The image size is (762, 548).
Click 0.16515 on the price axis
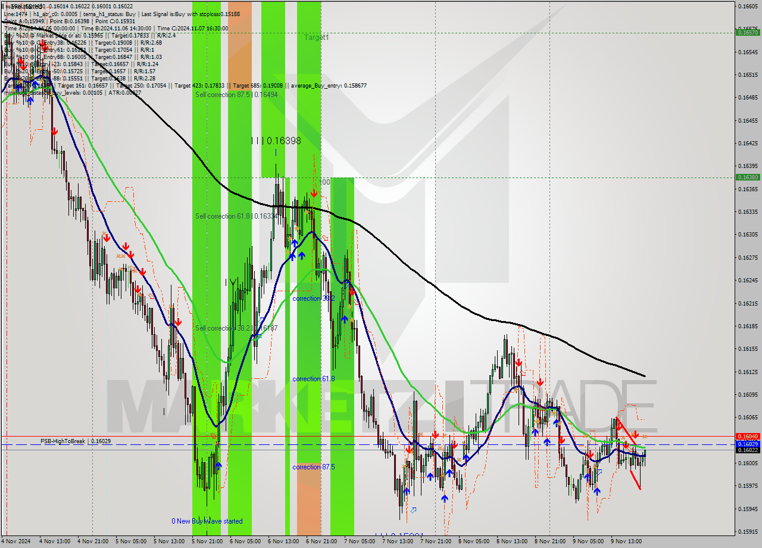[748, 75]
